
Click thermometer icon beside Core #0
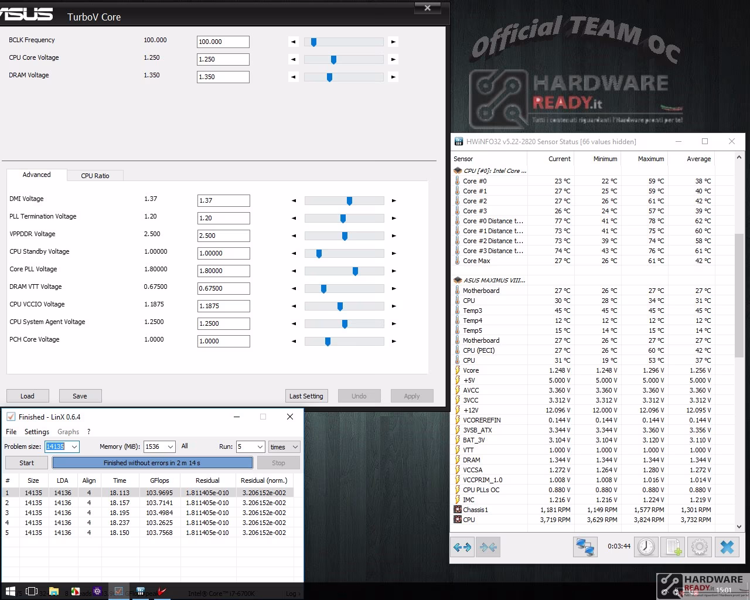click(458, 181)
